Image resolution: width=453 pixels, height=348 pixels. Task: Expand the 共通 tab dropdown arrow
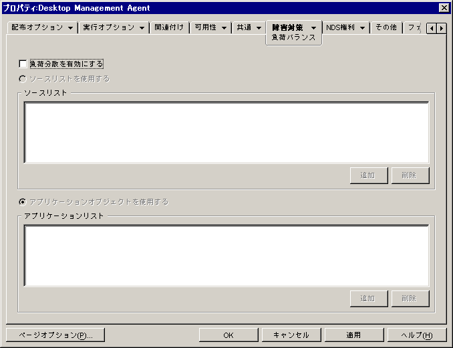pos(259,28)
